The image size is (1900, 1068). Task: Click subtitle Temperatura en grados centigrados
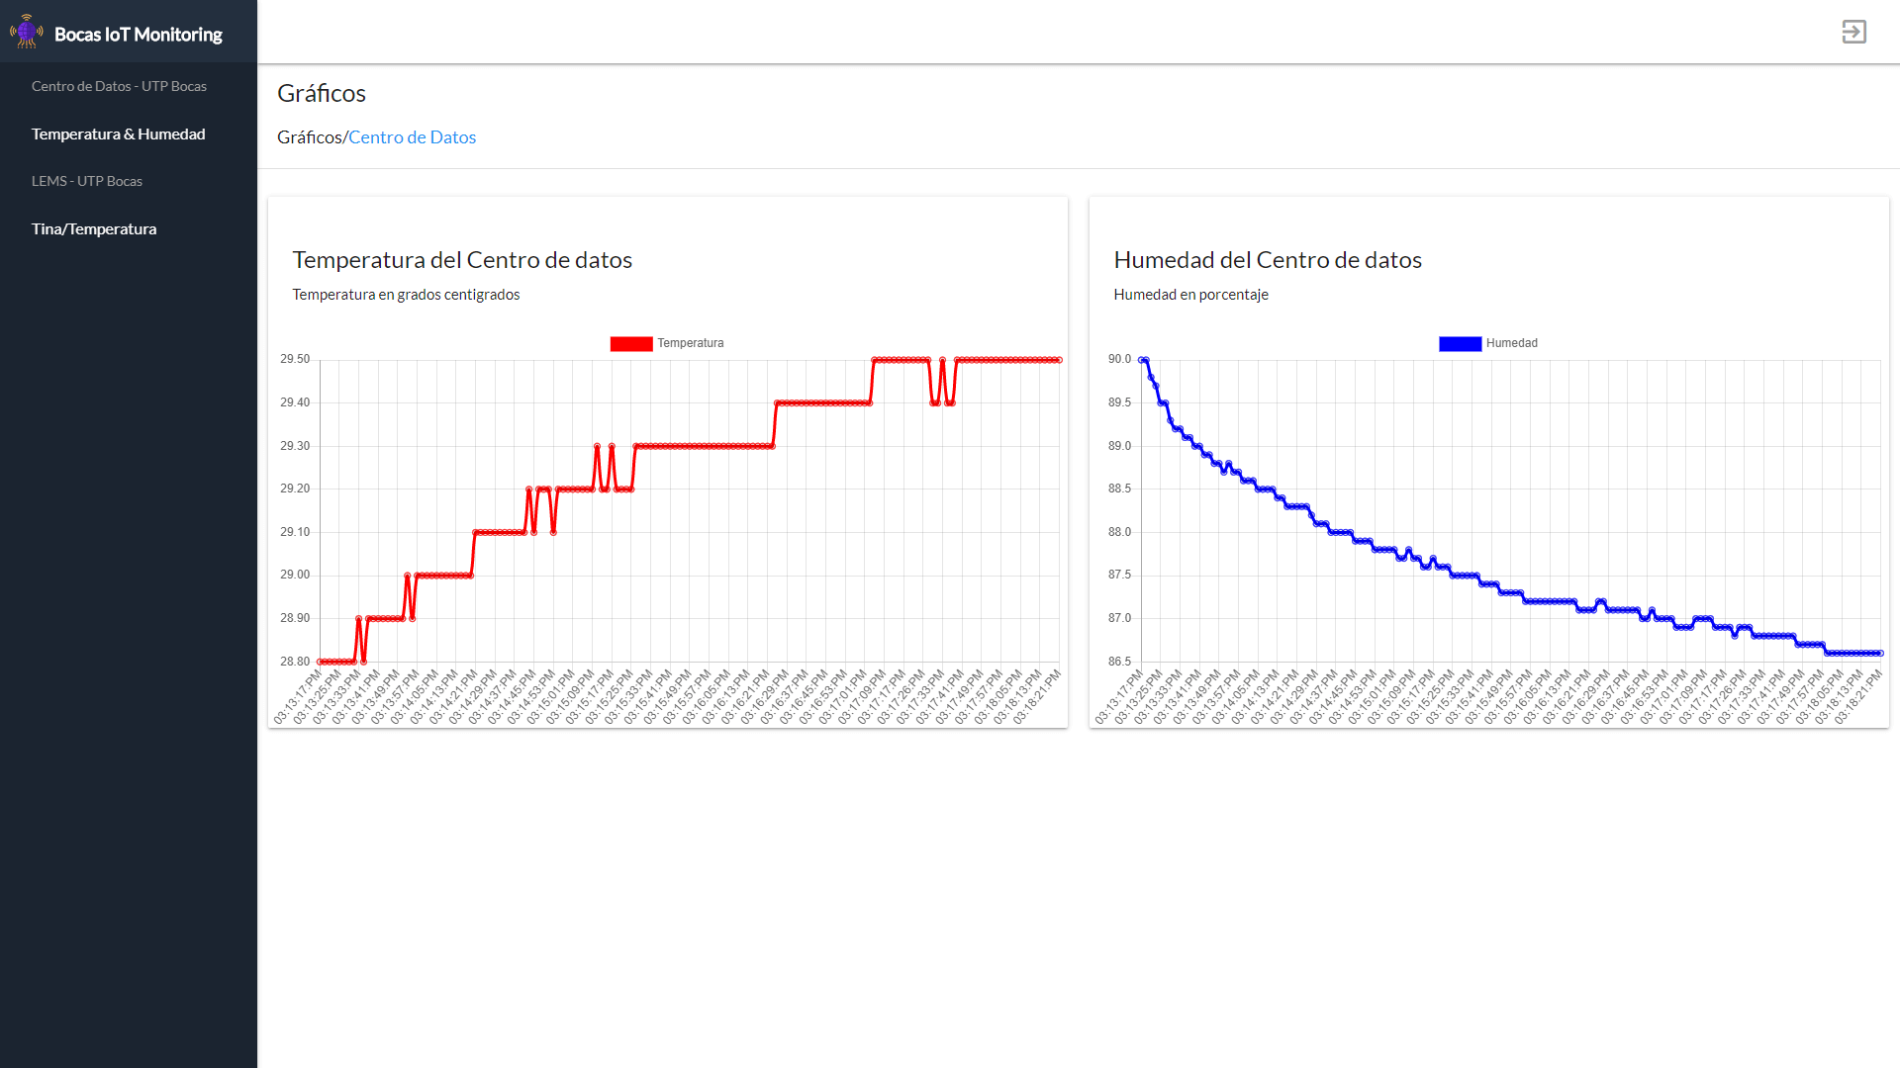406,295
